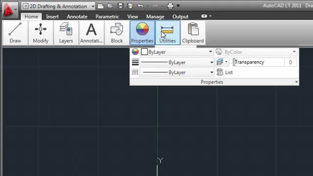Open the ByLayer color dropdown
This screenshot has height=176, width=313.
[x=177, y=52]
